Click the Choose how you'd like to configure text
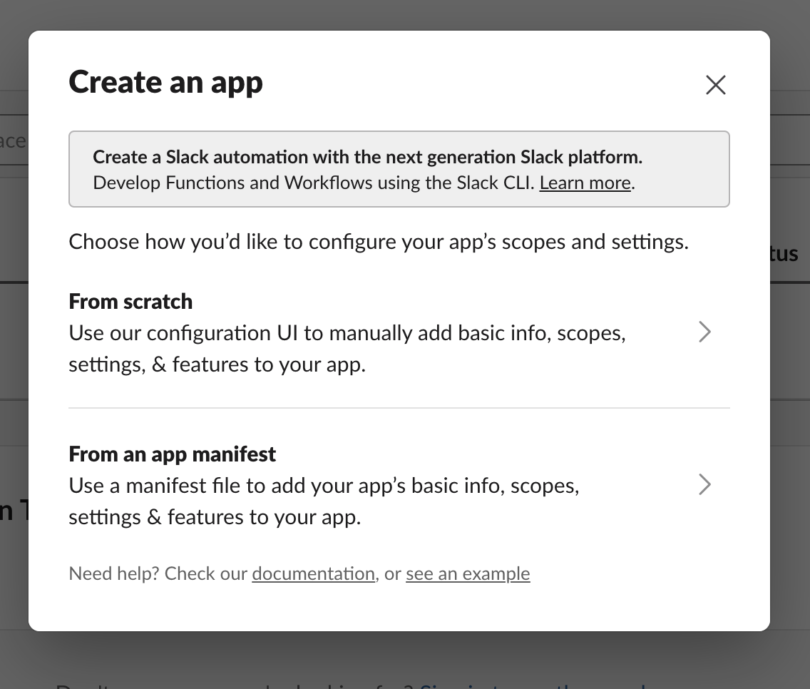 [379, 242]
